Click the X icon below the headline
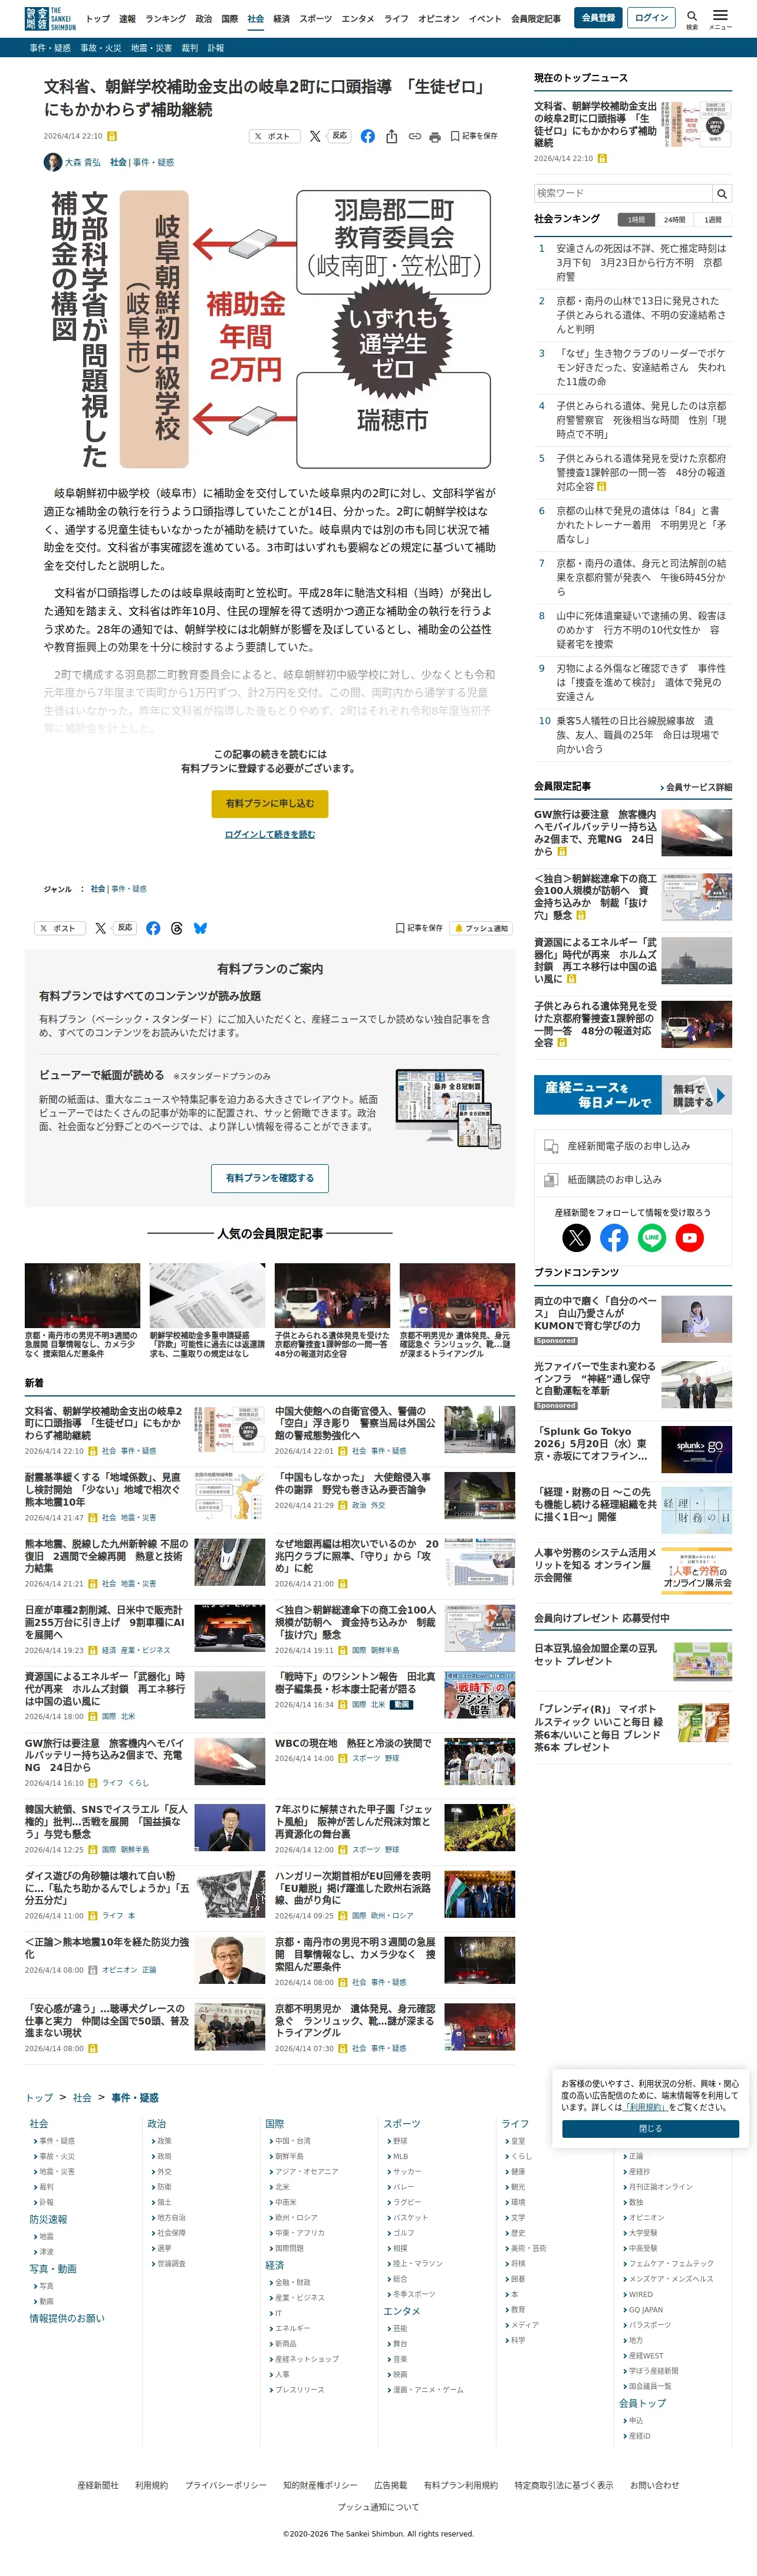The width and height of the screenshot is (757, 2576). click(315, 136)
